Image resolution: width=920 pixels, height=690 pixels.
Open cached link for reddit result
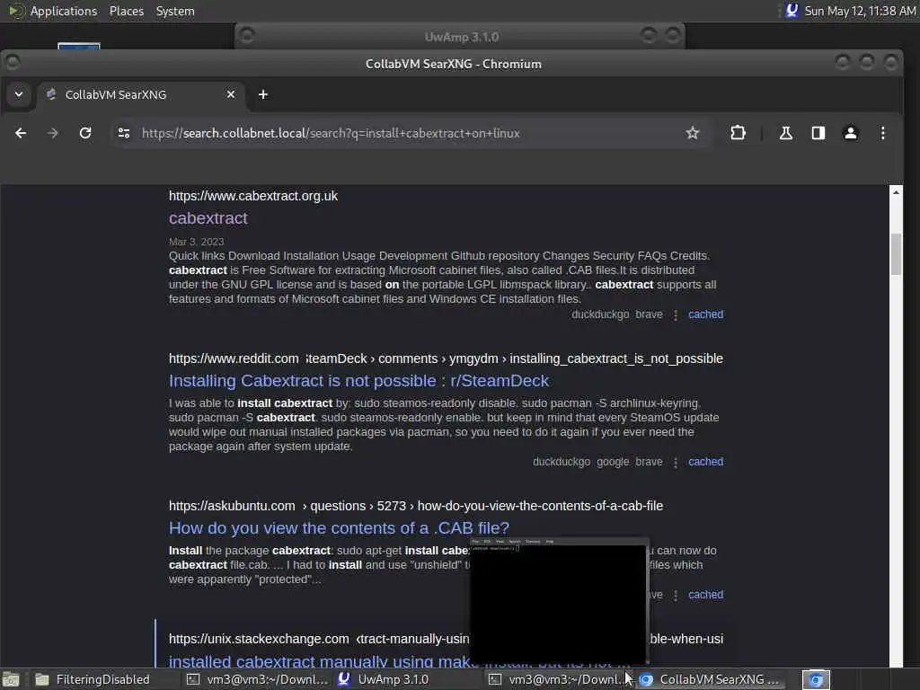point(705,462)
